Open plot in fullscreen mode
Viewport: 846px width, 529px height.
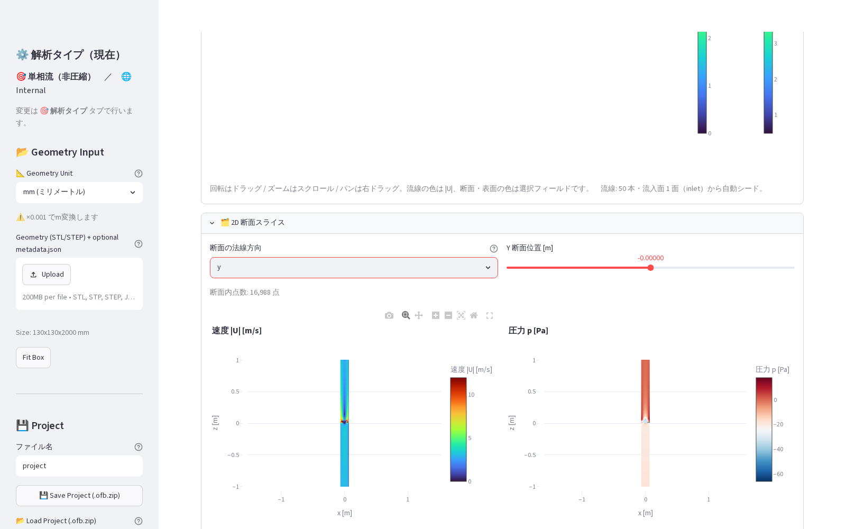[490, 315]
